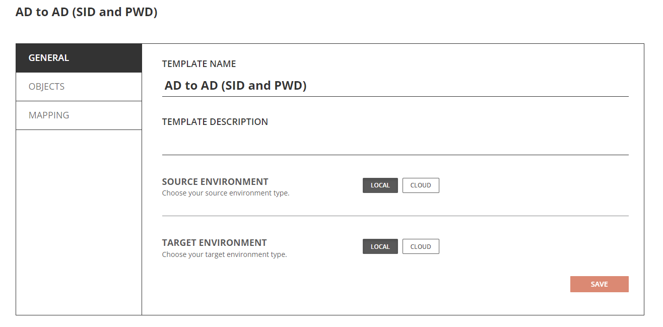The height and width of the screenshot is (327, 663).
Task: Click the TEMPLATE DESCRIPTION label
Action: tap(215, 122)
